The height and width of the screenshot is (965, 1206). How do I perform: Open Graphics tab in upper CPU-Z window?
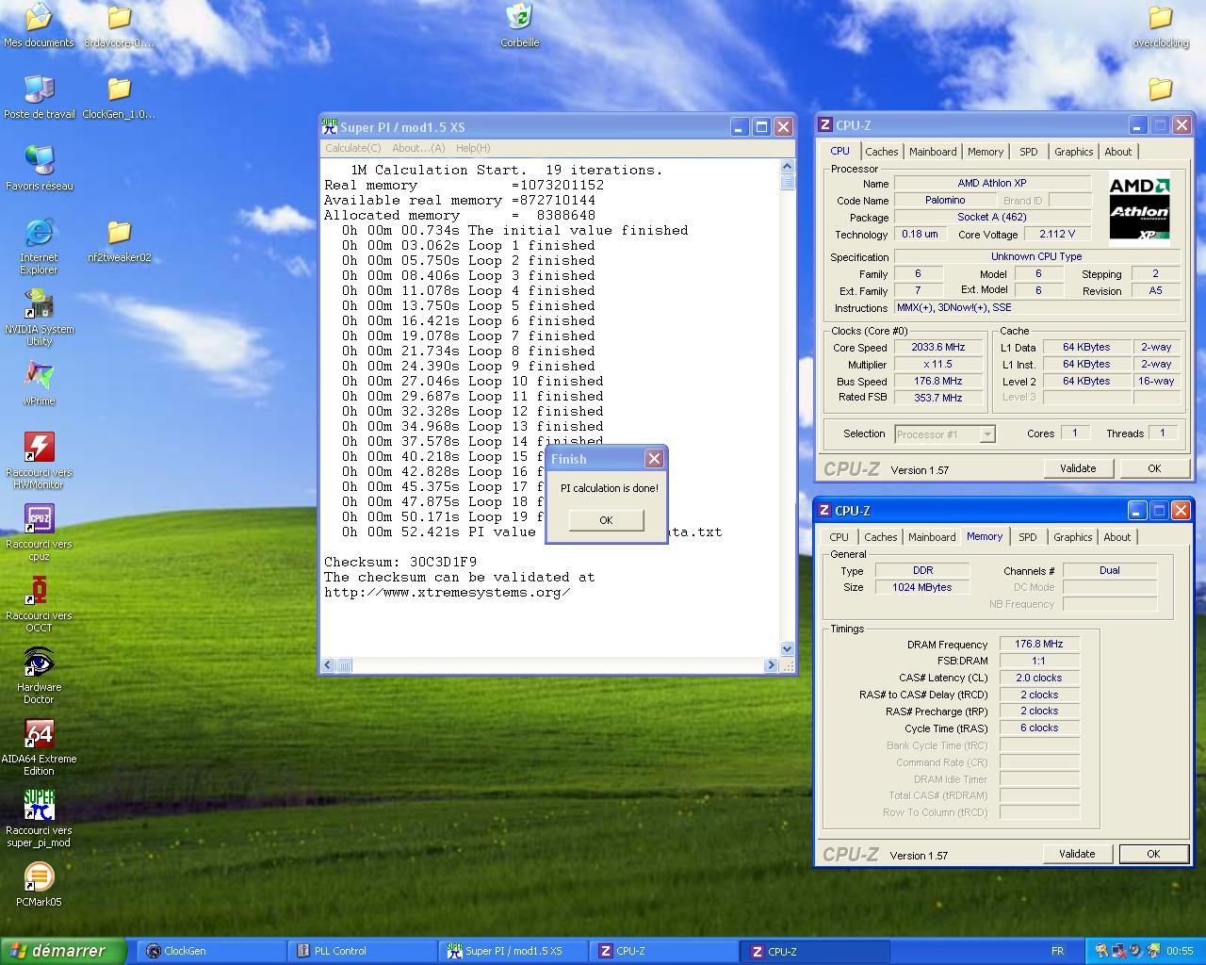point(1074,152)
